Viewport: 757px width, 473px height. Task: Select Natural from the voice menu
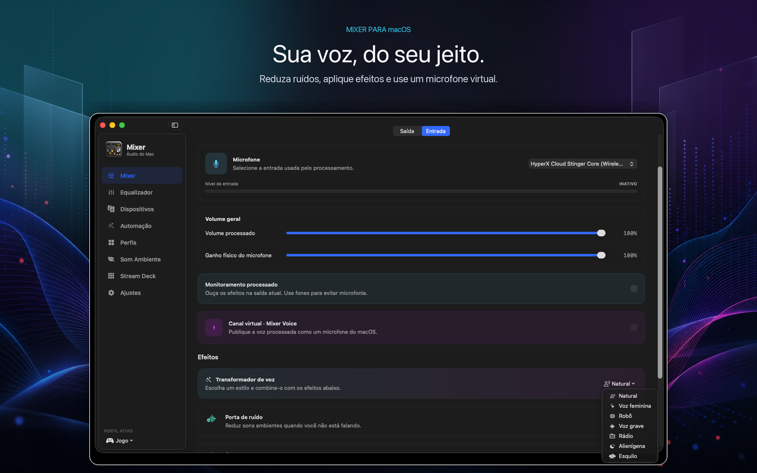630,396
